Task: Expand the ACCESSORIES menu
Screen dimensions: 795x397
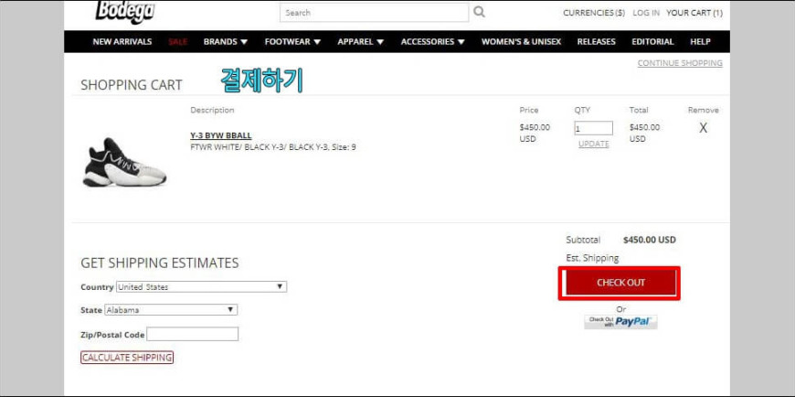Action: point(432,42)
